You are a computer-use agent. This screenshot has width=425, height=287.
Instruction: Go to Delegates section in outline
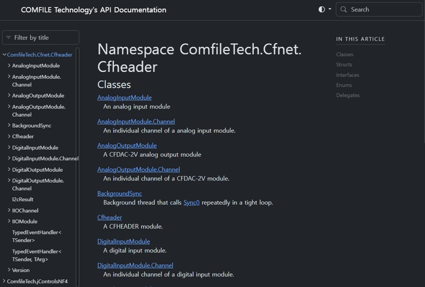click(x=348, y=95)
